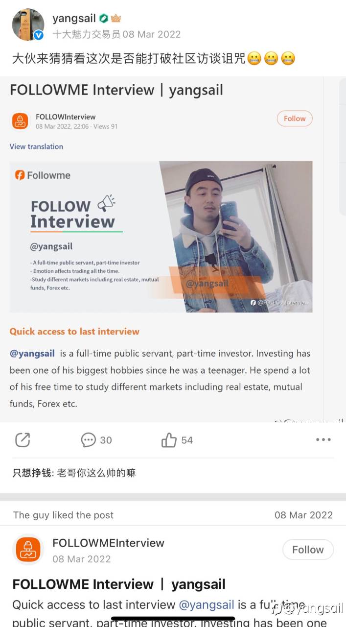Open comments via the speech bubble icon
This screenshot has height=627, width=346.
[x=88, y=440]
